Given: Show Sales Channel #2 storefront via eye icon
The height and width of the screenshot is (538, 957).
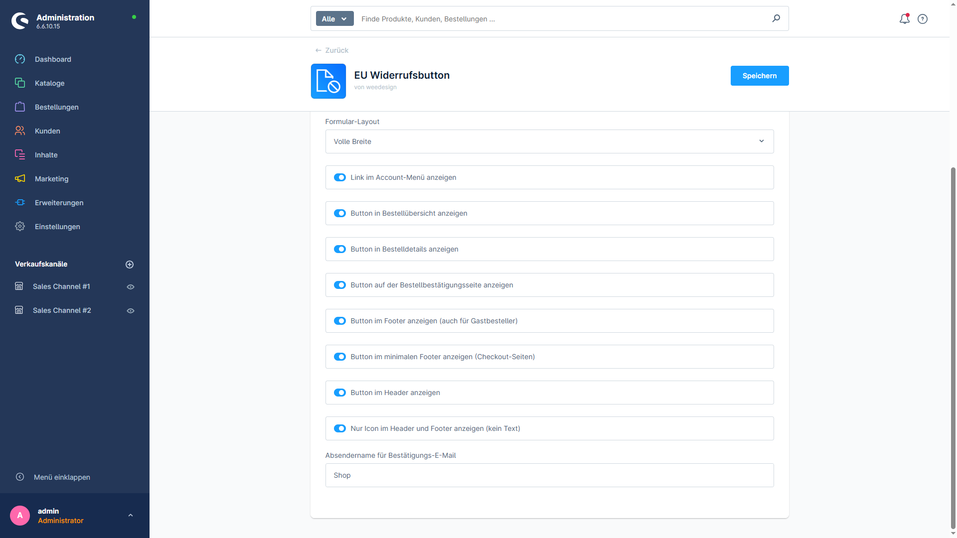Looking at the screenshot, I should [131, 311].
